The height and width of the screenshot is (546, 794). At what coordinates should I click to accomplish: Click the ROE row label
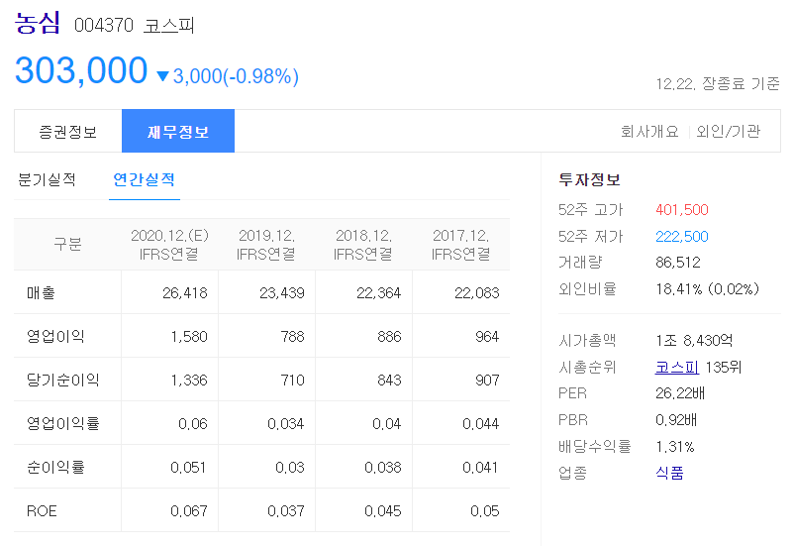pos(42,510)
